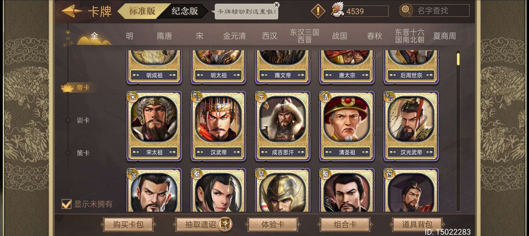Switch to the 隋唐 dynasty tab
The width and height of the screenshot is (529, 236).
coord(164,36)
